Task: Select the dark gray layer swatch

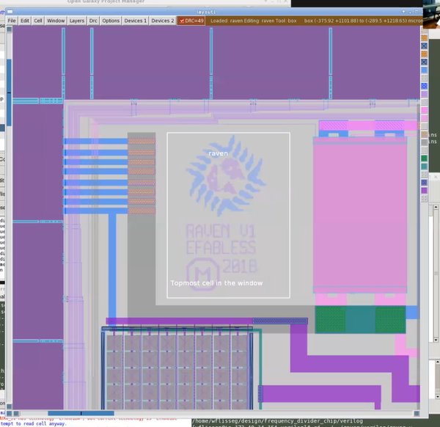Action: (x=424, y=142)
